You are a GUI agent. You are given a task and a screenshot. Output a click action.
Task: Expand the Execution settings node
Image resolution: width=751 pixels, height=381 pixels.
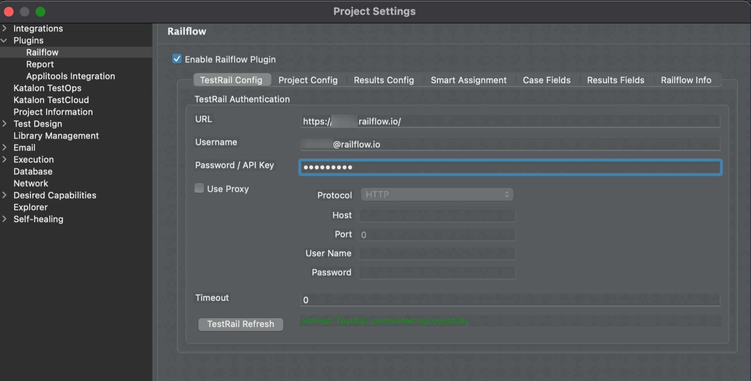pyautogui.click(x=4, y=159)
